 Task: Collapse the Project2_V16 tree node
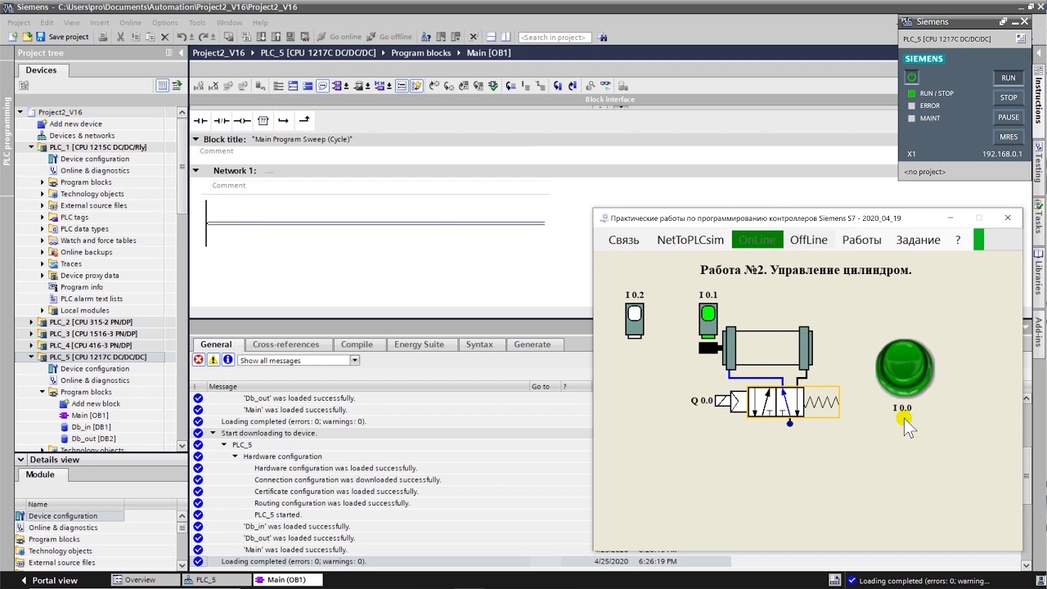(20, 112)
